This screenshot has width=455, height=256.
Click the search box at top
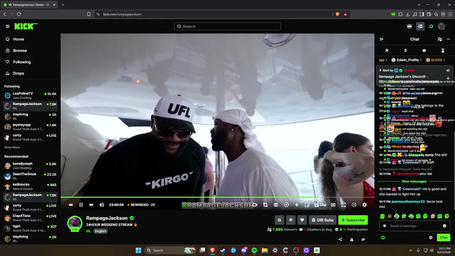click(227, 26)
